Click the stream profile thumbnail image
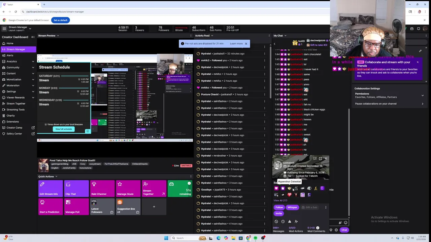 [x=43, y=165]
